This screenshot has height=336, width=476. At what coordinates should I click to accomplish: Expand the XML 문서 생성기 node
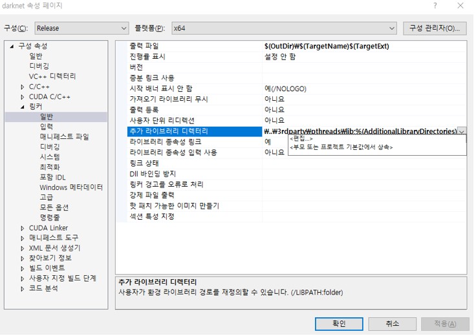click(22, 248)
